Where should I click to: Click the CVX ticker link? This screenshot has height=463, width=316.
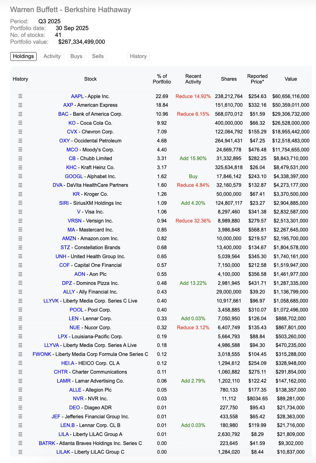(x=72, y=132)
